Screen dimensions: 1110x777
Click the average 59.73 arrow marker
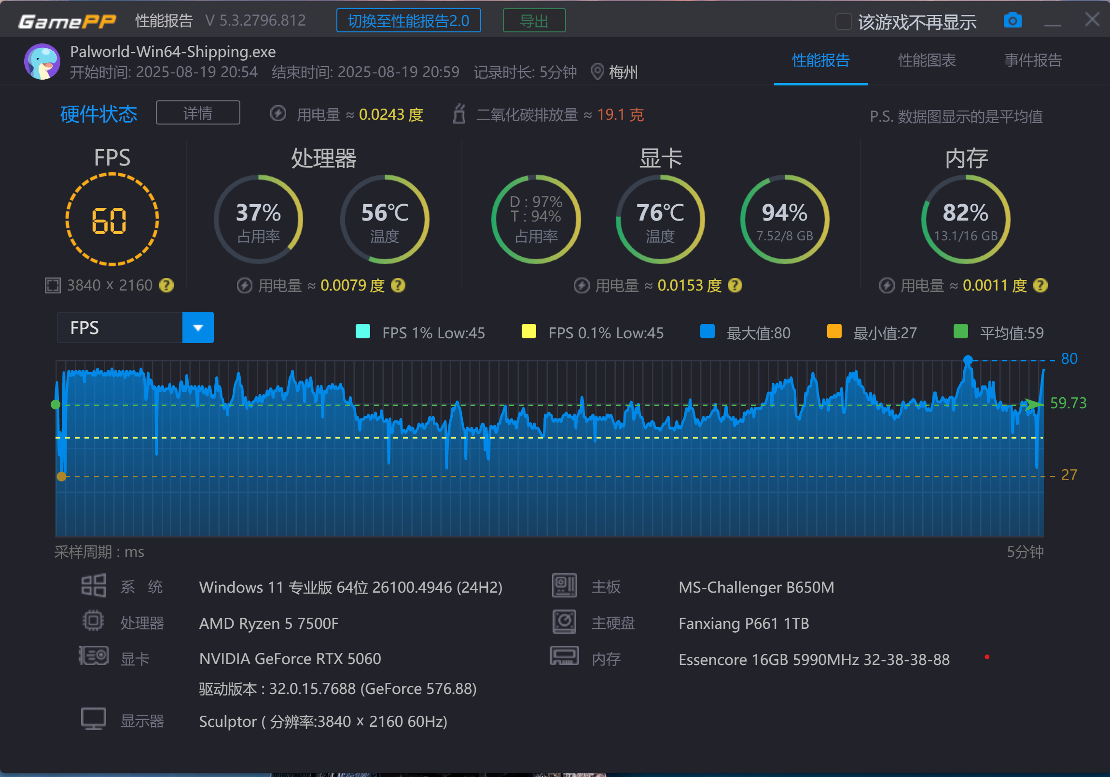point(1034,404)
